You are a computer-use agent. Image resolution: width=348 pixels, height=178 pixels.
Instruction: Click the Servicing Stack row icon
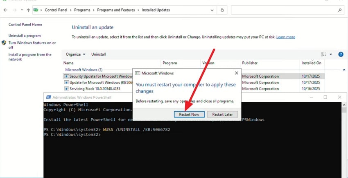(x=66, y=89)
